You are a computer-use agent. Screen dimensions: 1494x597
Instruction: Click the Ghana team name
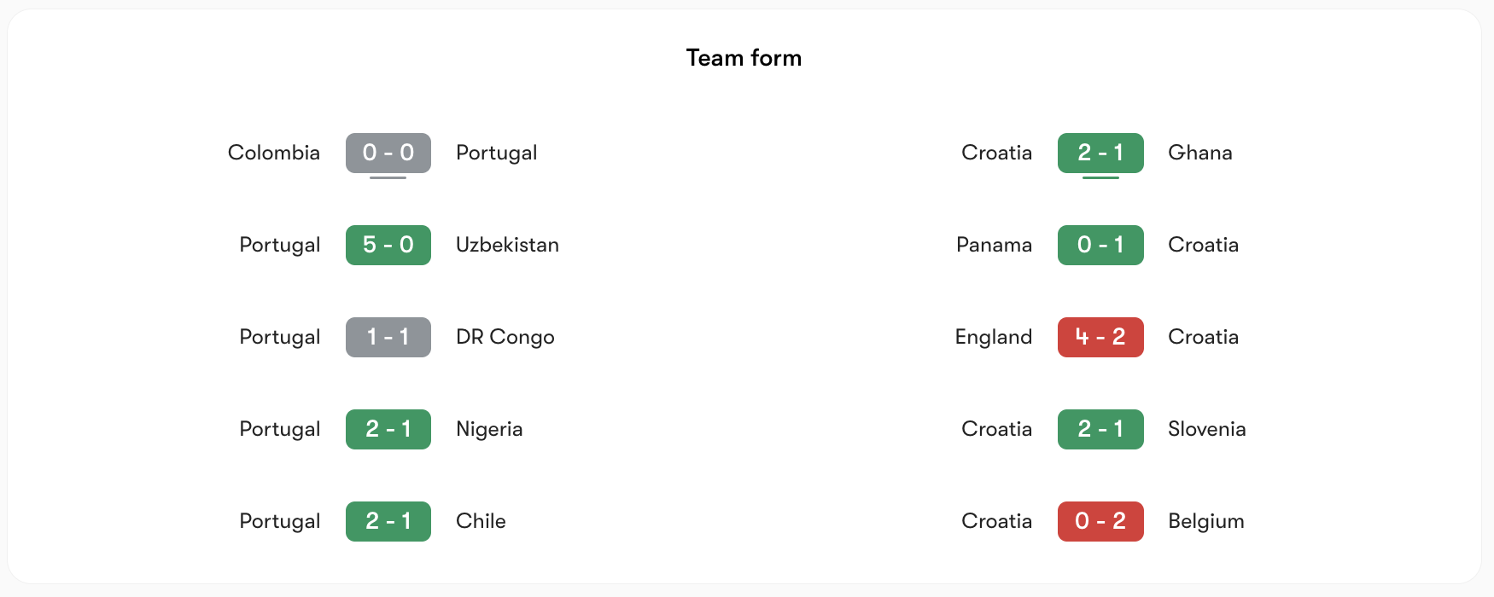pyautogui.click(x=1200, y=153)
